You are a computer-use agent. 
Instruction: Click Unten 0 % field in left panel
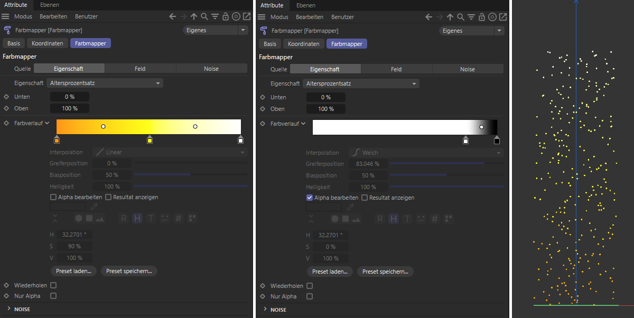click(70, 97)
